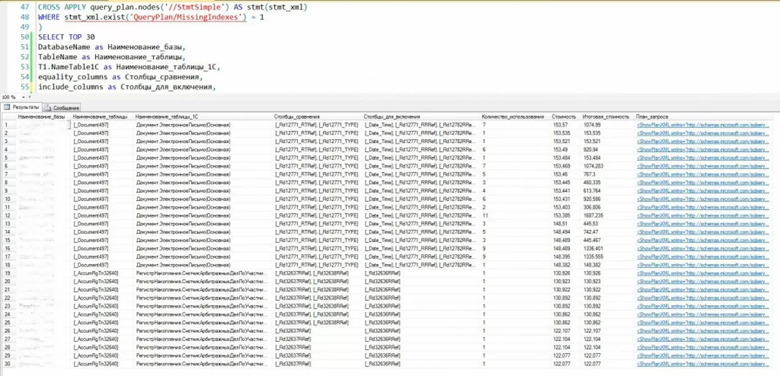Select result row number 25

[8, 323]
